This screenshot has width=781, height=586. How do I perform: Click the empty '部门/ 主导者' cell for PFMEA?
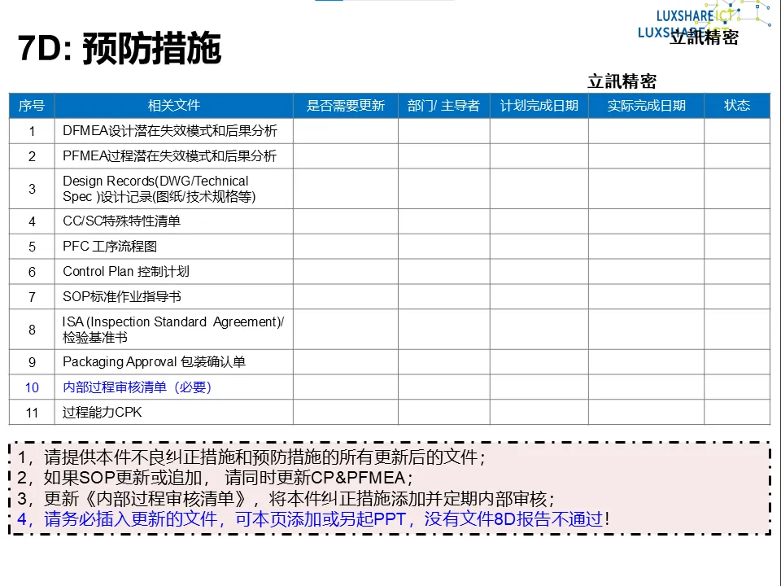point(444,156)
